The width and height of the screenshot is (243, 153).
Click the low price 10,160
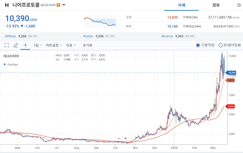pyautogui.click(x=172, y=26)
